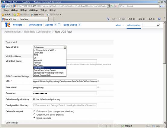Click the New Tab button

pos(51,19)
